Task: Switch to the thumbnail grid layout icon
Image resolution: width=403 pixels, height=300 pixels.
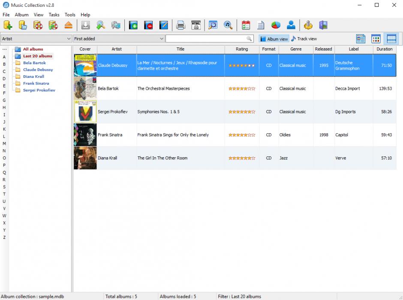Action: click(x=376, y=39)
